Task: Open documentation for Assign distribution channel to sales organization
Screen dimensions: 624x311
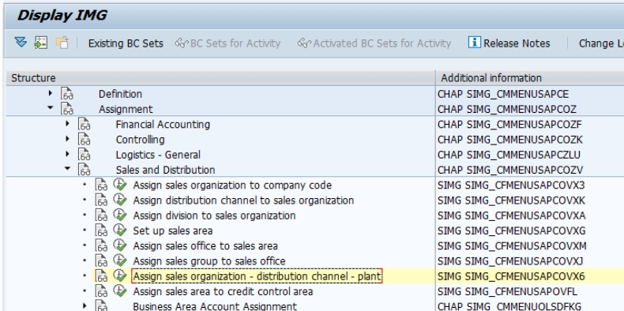Action: [x=101, y=200]
